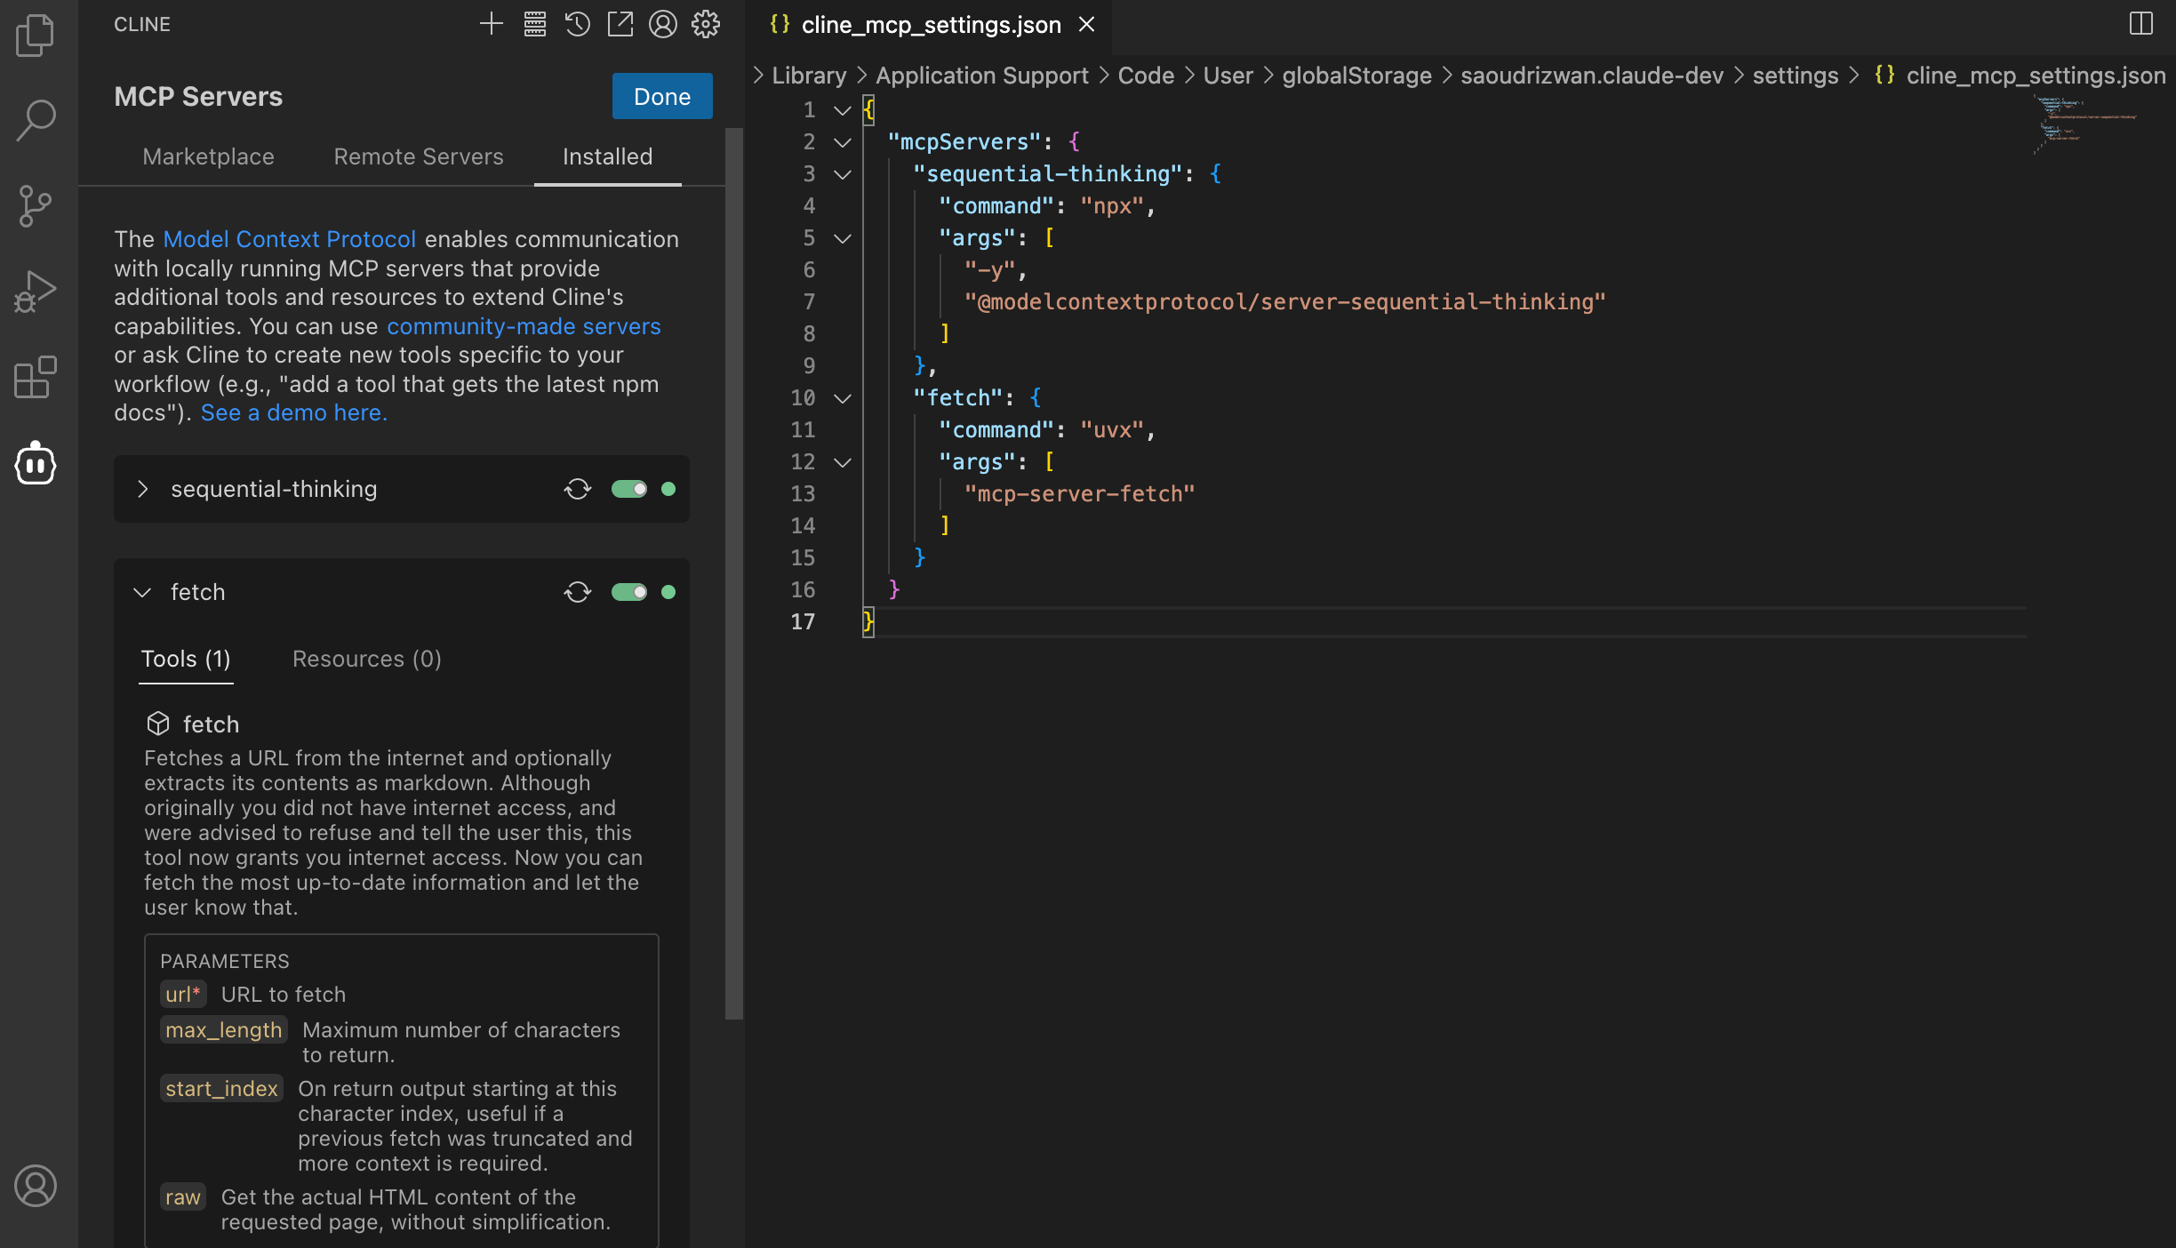Switch to the Resources (0) tab

[366, 659]
